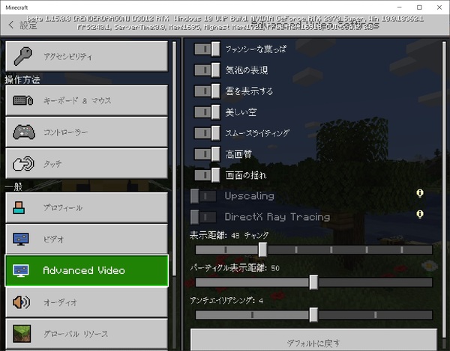This screenshot has width=450, height=351.
Task: Click the gamepad controller icon
Action: click(x=24, y=132)
